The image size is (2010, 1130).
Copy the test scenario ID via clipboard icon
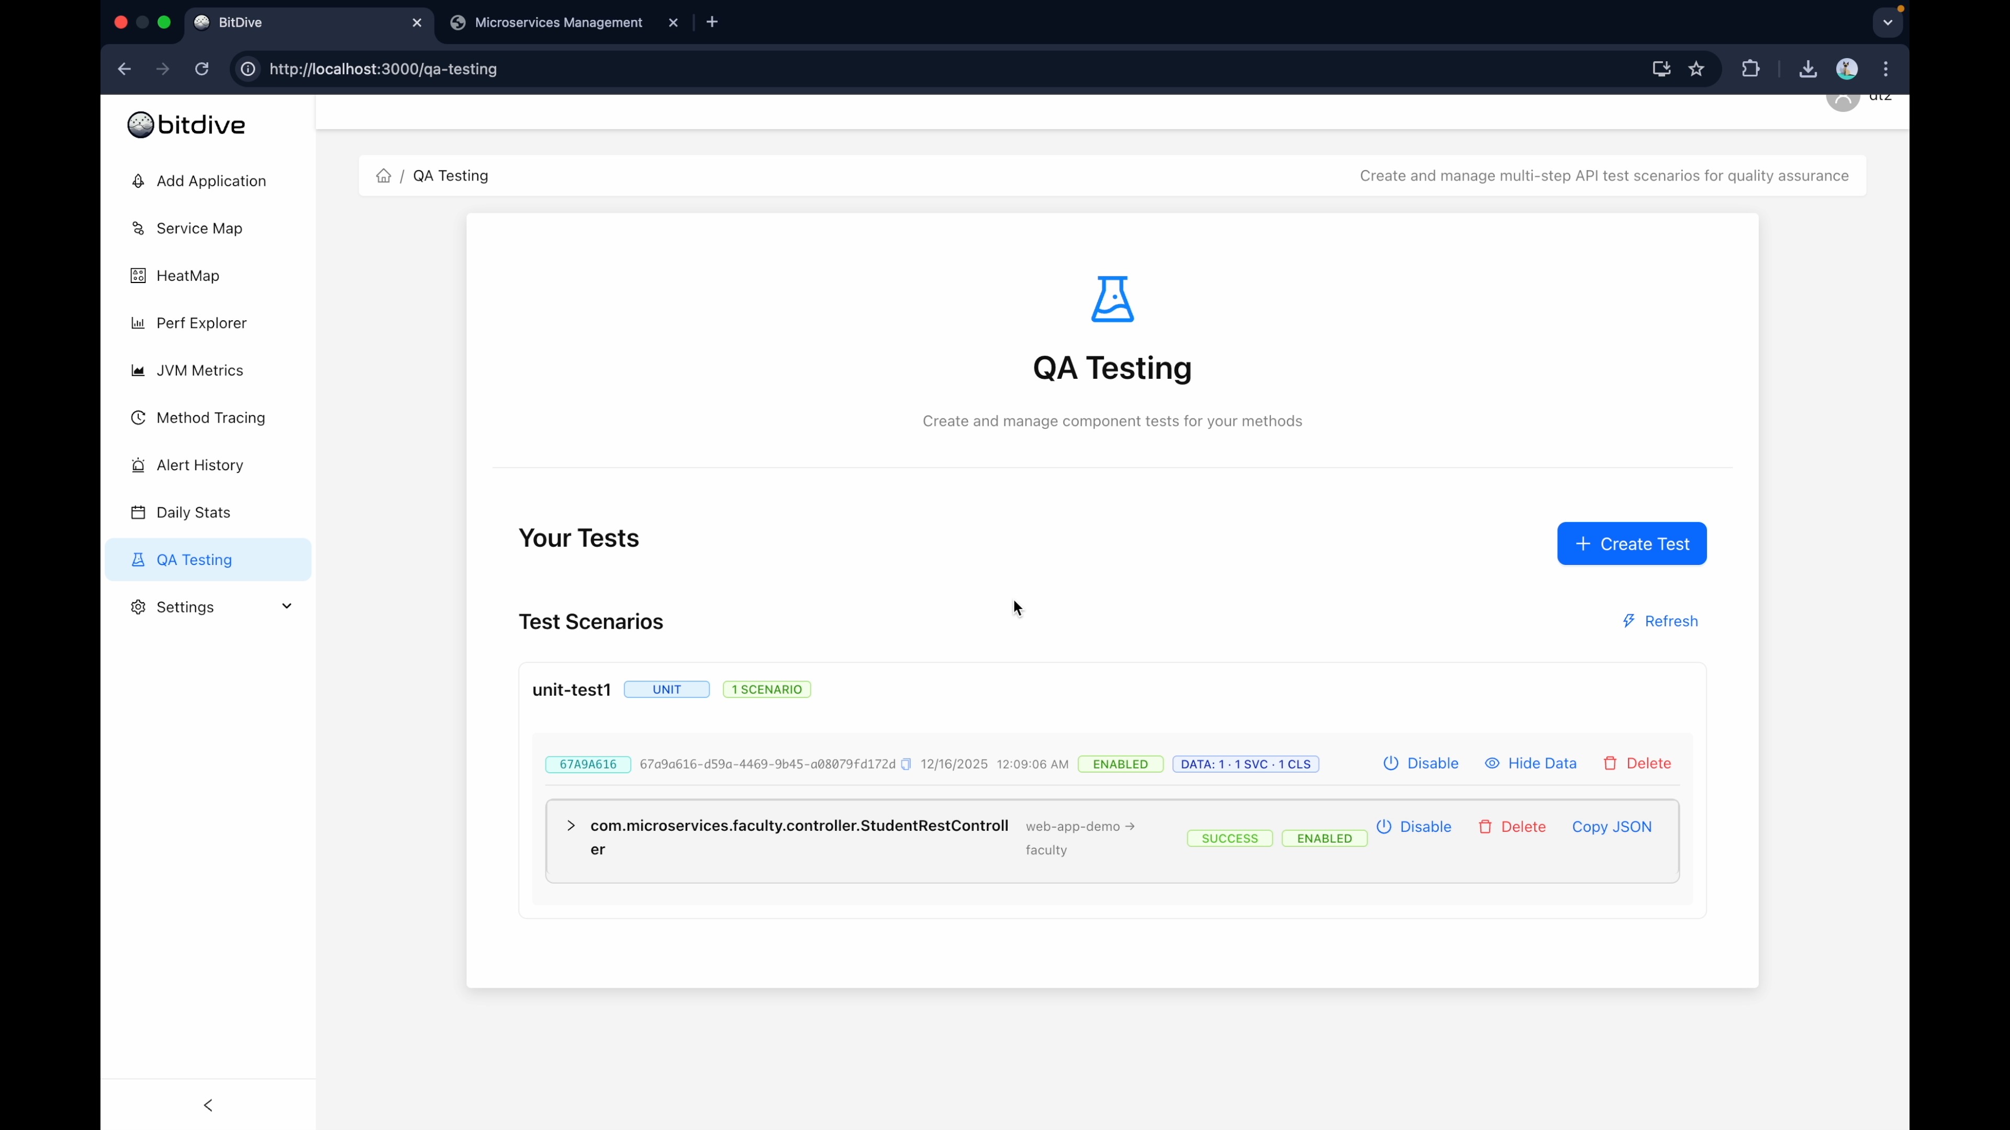[x=905, y=764]
